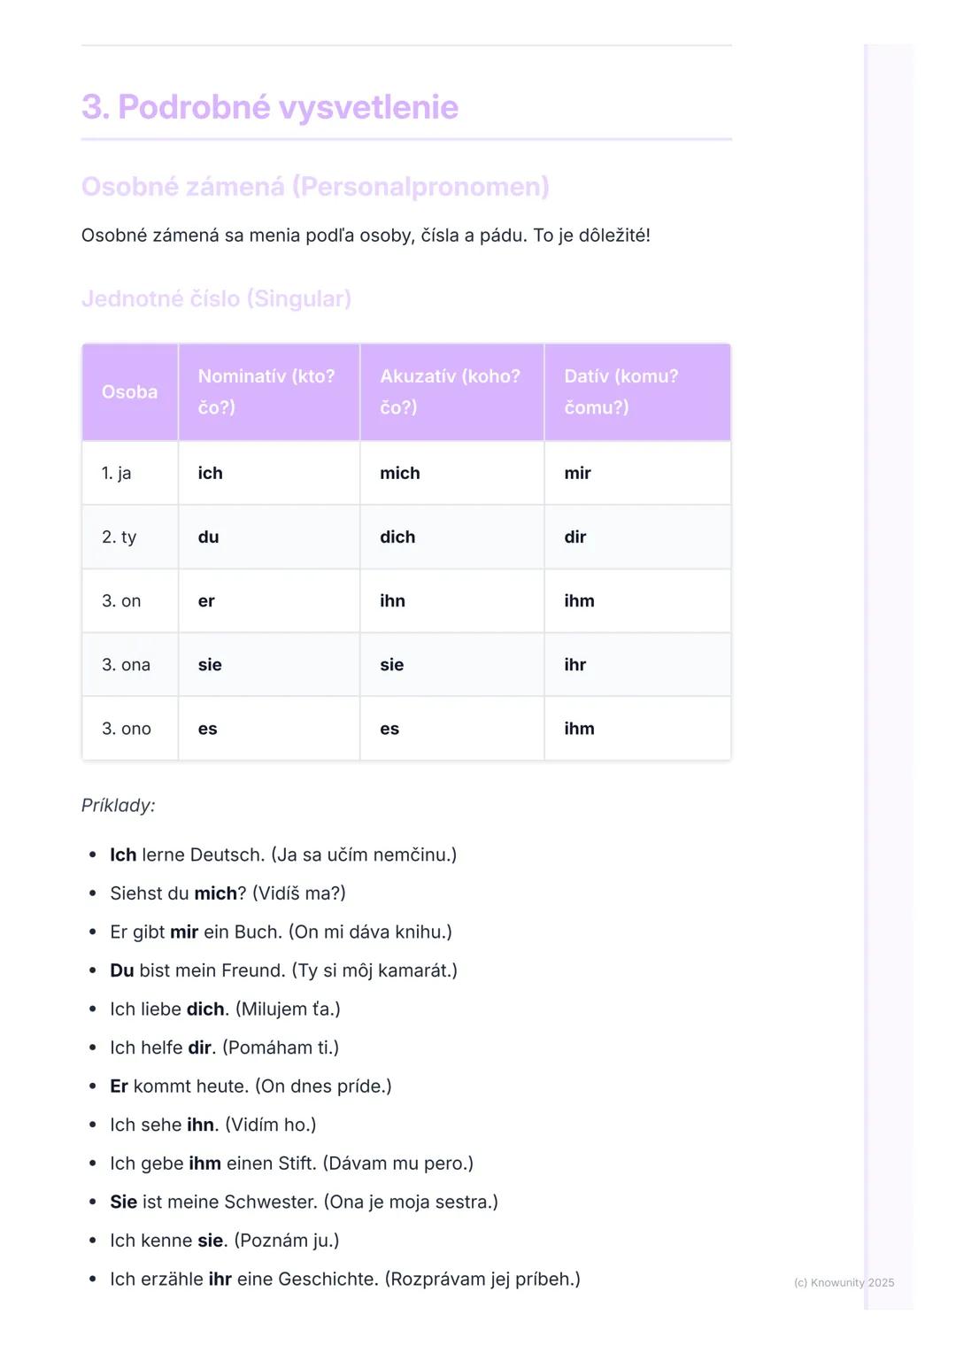The height and width of the screenshot is (1353, 956).
Task: Click the "Nominatív (kto? čo?)" column header
Action: [x=266, y=391]
